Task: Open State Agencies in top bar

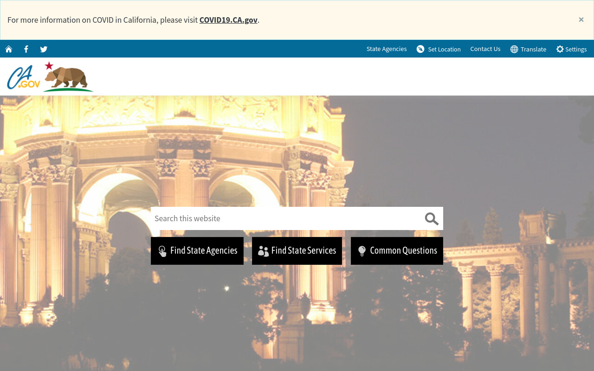Action: pyautogui.click(x=387, y=49)
